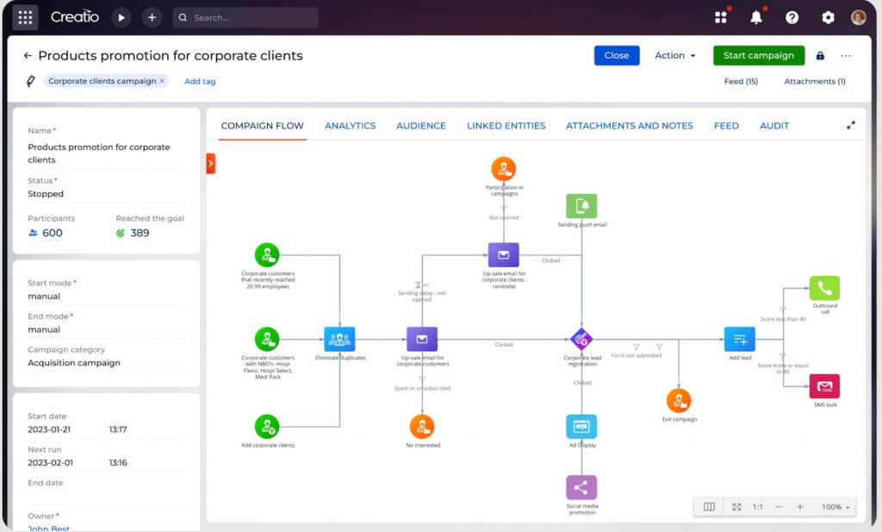Click the Start campaign button
Image resolution: width=882 pixels, height=532 pixels.
click(x=758, y=55)
